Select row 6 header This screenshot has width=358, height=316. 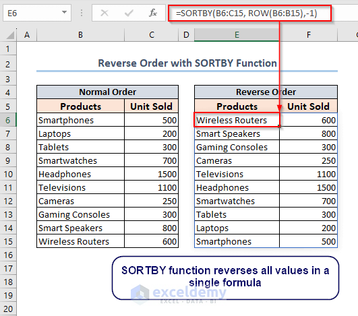pos(8,120)
